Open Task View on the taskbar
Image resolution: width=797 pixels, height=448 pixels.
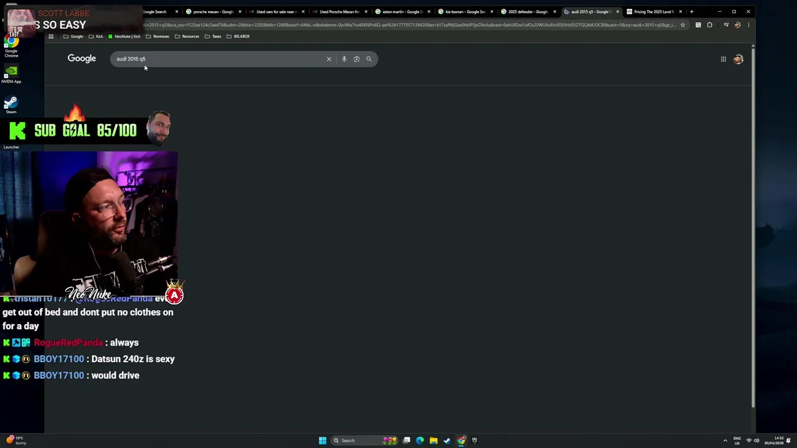pyautogui.click(x=407, y=441)
